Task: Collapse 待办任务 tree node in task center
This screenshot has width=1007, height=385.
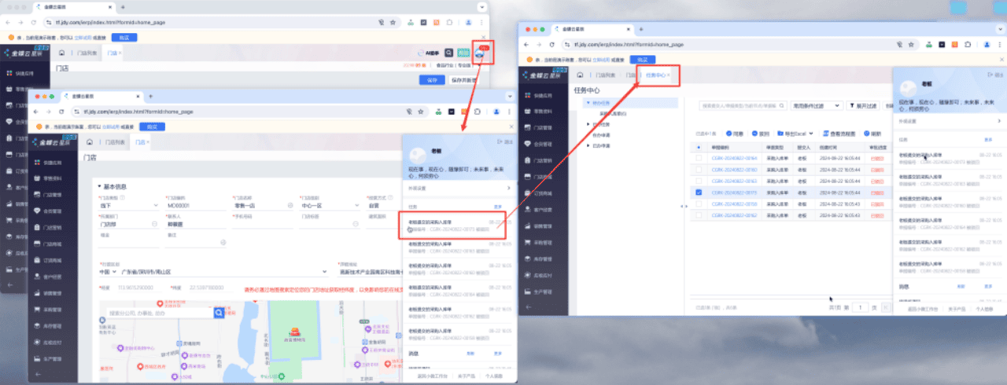Action: tap(587, 103)
